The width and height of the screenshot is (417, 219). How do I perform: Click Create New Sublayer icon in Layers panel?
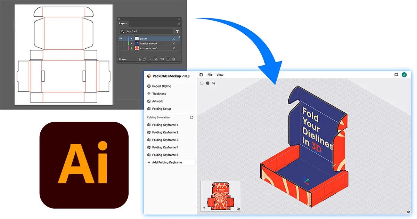click(x=162, y=59)
